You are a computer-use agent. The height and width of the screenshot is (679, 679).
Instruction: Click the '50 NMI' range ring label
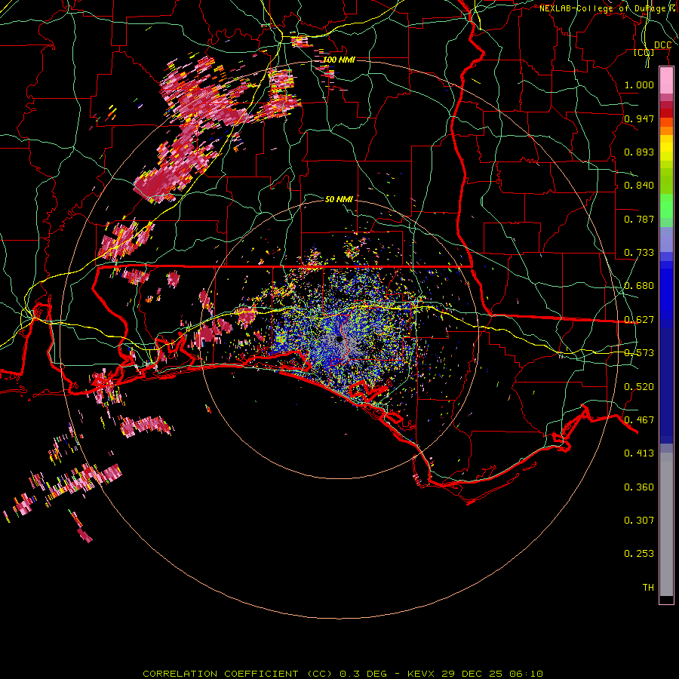coord(339,199)
